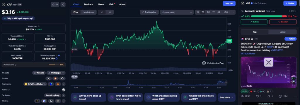Repost the Kryll_ai post
This screenshot has height=105, width=300.
point(270,97)
